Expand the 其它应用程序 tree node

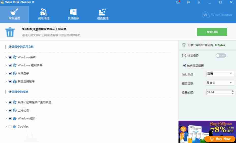(6, 81)
